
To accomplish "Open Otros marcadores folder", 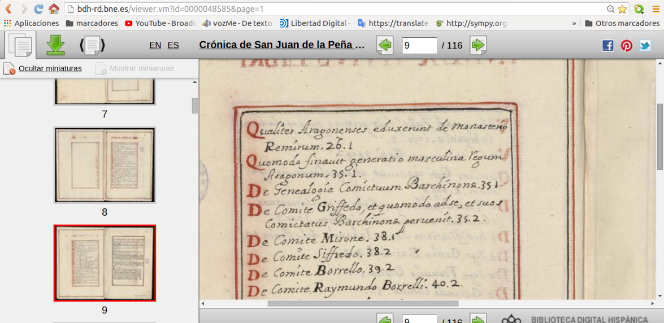I will click(x=622, y=23).
